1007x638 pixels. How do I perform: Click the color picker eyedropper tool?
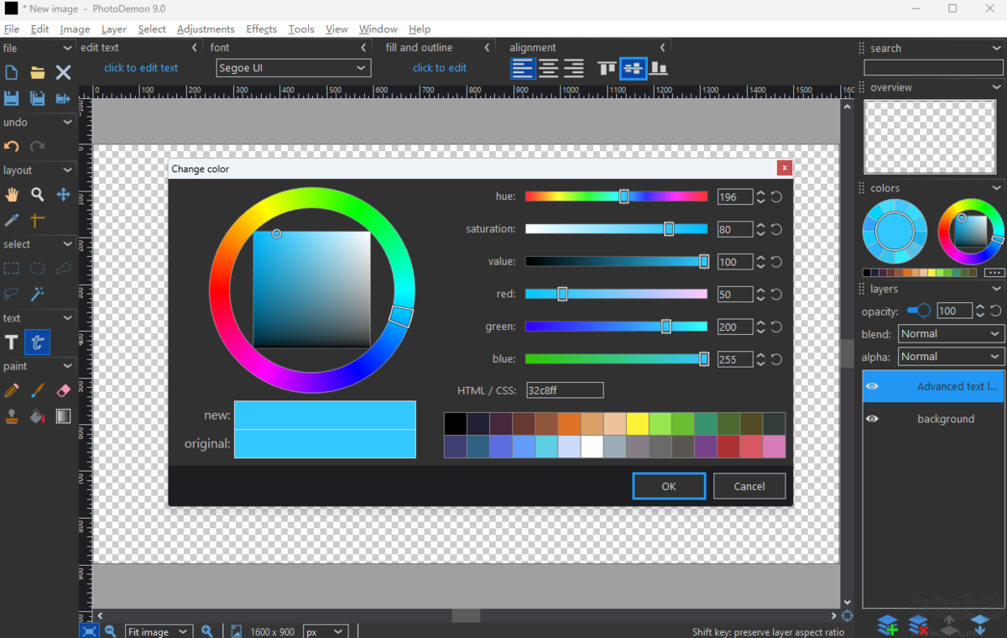pyautogui.click(x=12, y=220)
